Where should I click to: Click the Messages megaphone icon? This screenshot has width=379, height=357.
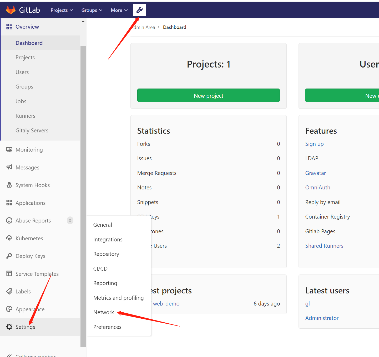(9, 167)
